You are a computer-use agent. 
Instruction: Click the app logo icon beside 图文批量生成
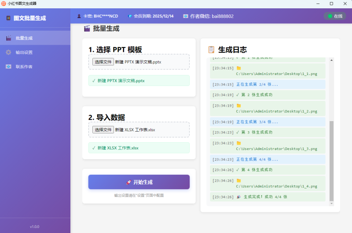[x=8, y=18]
